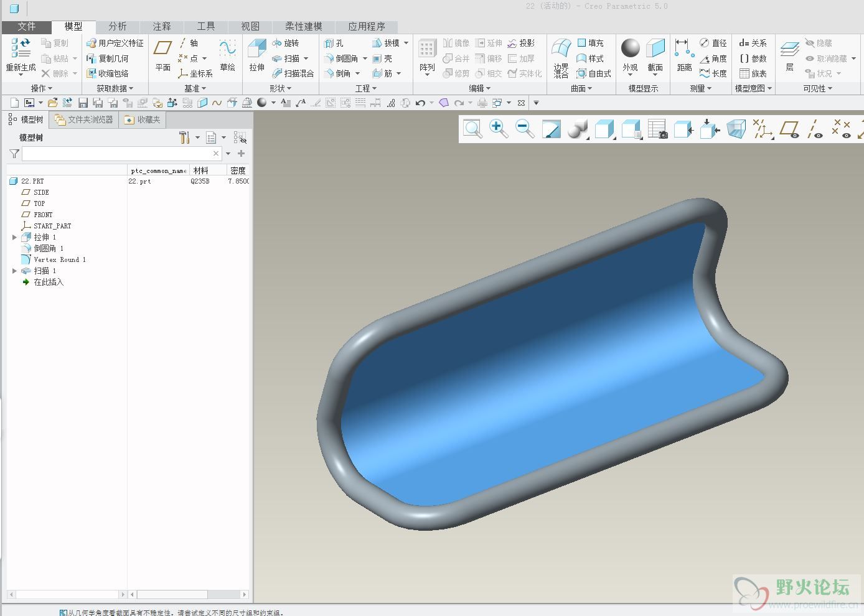
Task: Start a Sketch (草绘)
Action: 227,55
